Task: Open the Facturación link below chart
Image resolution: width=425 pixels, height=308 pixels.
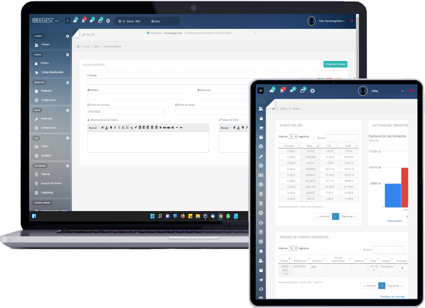Action: (x=394, y=221)
